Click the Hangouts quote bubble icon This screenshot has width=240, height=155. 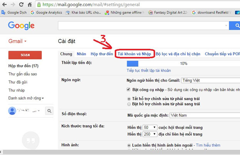(31, 140)
